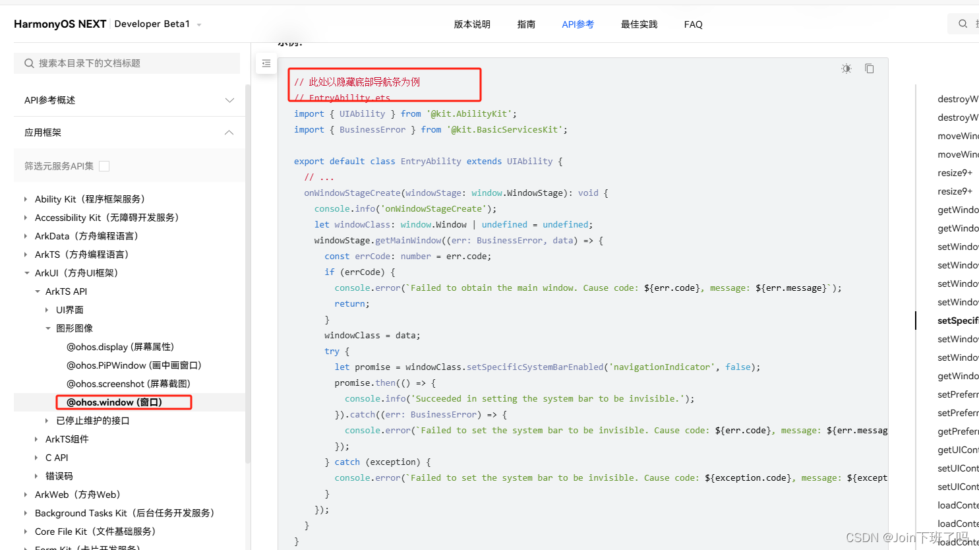Click the 搜索本目录下的文档标题 search field
This screenshot has height=550, width=979.
pos(127,63)
